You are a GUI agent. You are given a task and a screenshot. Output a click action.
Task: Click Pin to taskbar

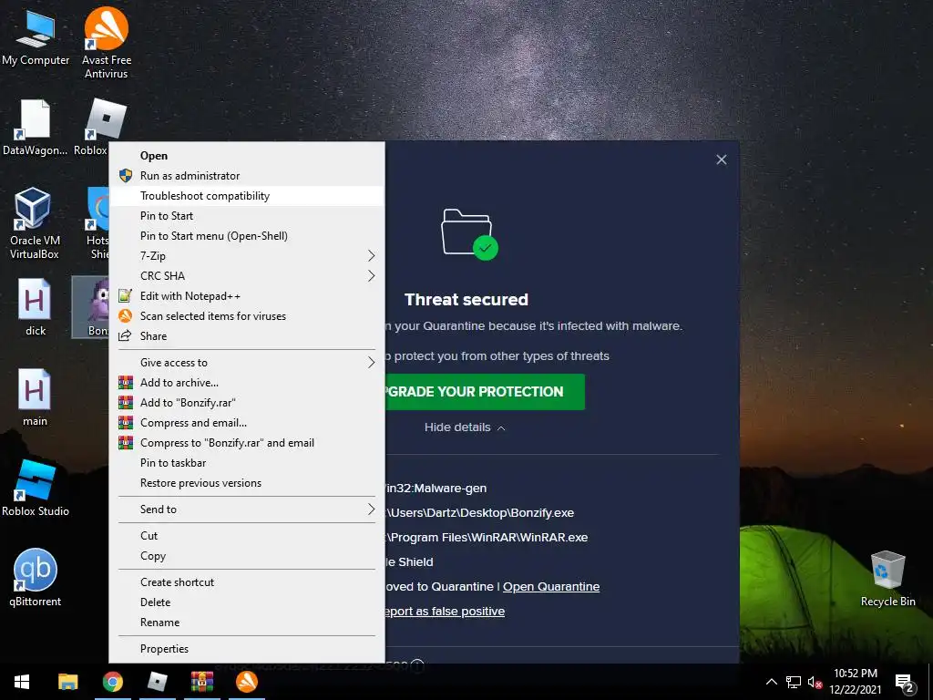tap(247, 462)
